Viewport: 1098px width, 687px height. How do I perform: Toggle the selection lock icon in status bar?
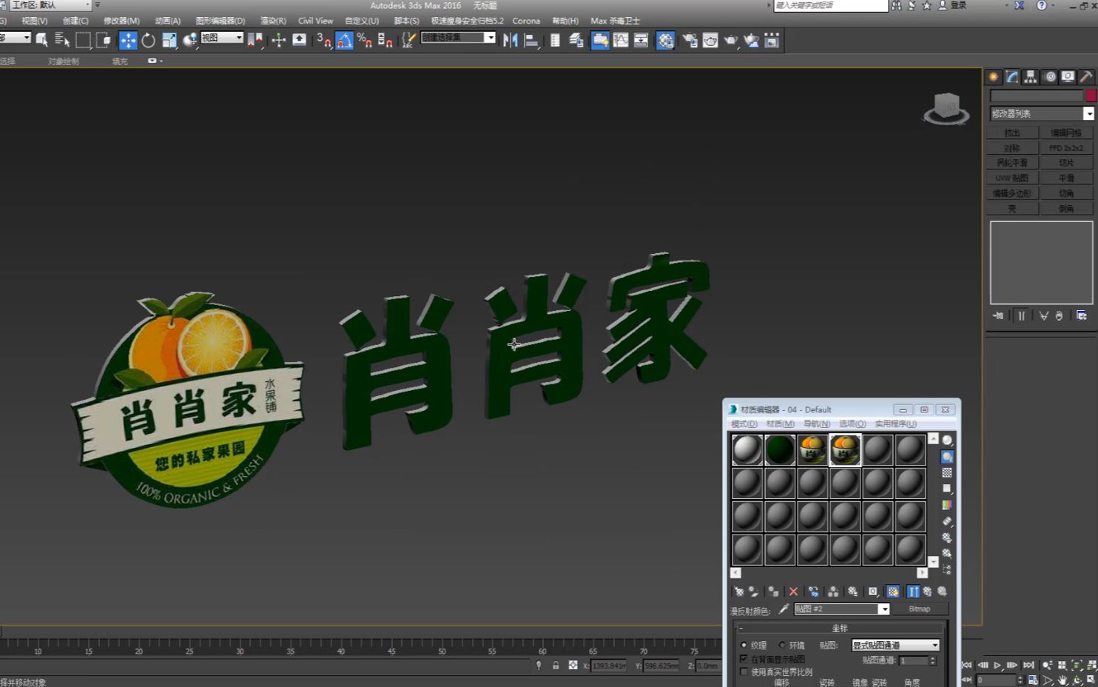pos(556,666)
